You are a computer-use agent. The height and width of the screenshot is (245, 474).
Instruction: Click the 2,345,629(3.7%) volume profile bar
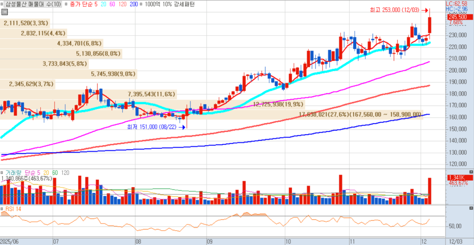(x=28, y=84)
